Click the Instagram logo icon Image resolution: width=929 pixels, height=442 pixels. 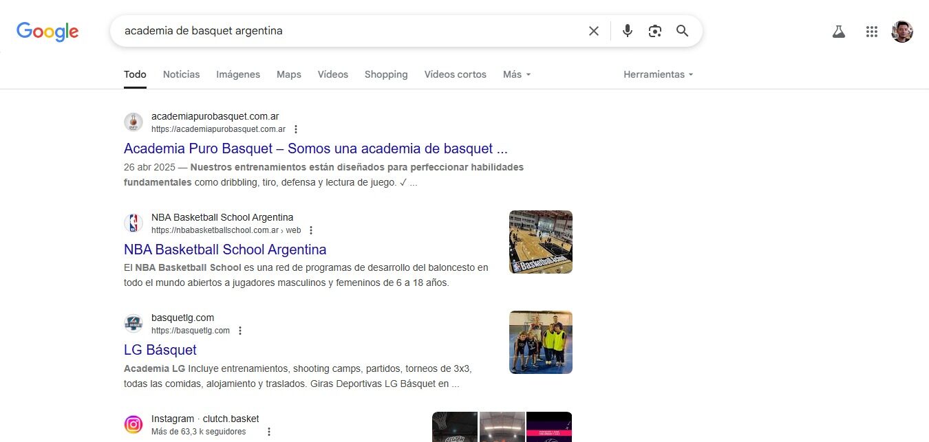click(x=134, y=425)
